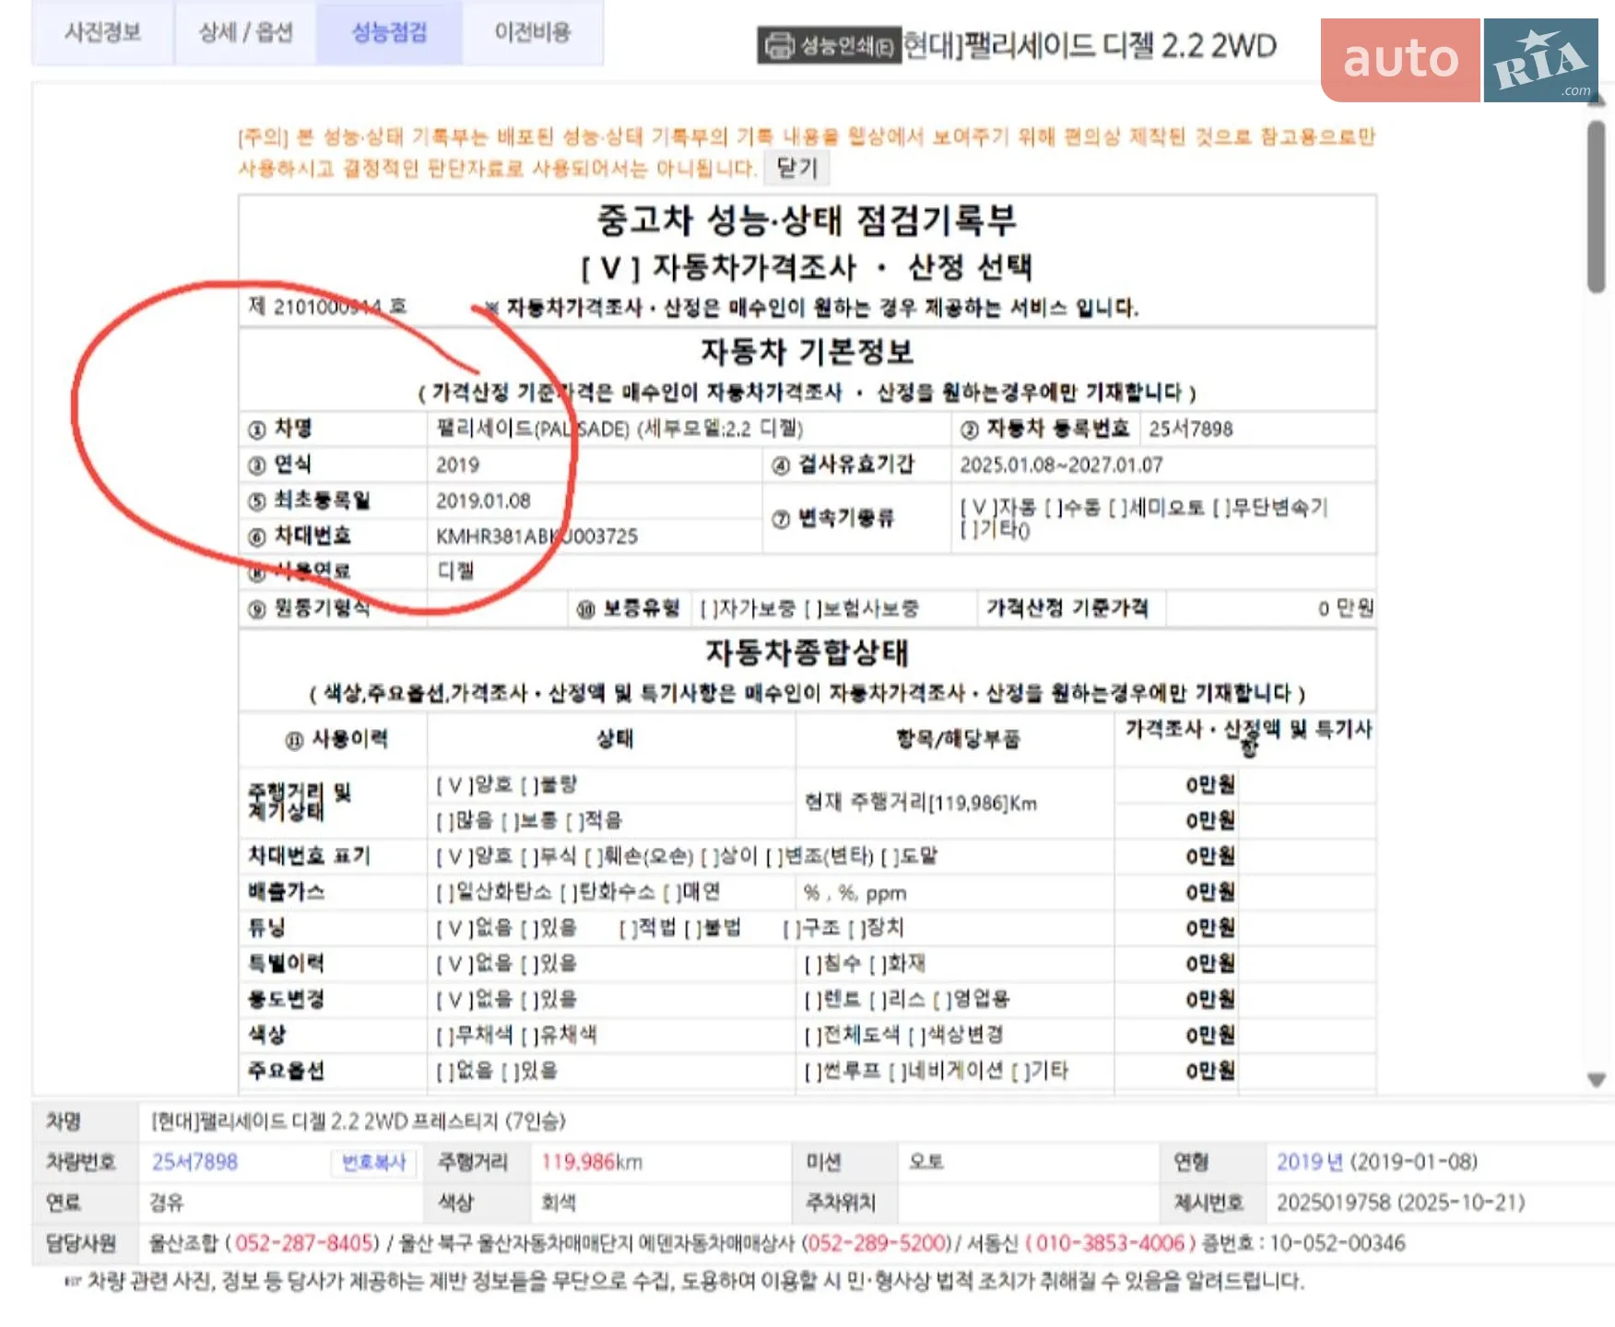The width and height of the screenshot is (1615, 1327).
Task: Select the 성능점검 tab
Action: (389, 32)
